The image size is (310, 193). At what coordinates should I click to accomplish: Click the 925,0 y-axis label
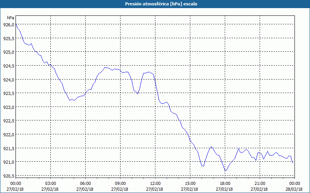9,52
